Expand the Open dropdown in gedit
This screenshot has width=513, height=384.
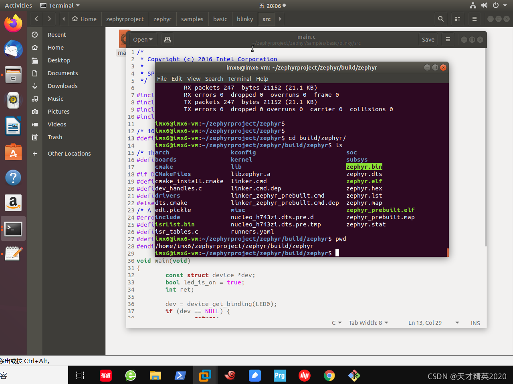[x=143, y=40]
